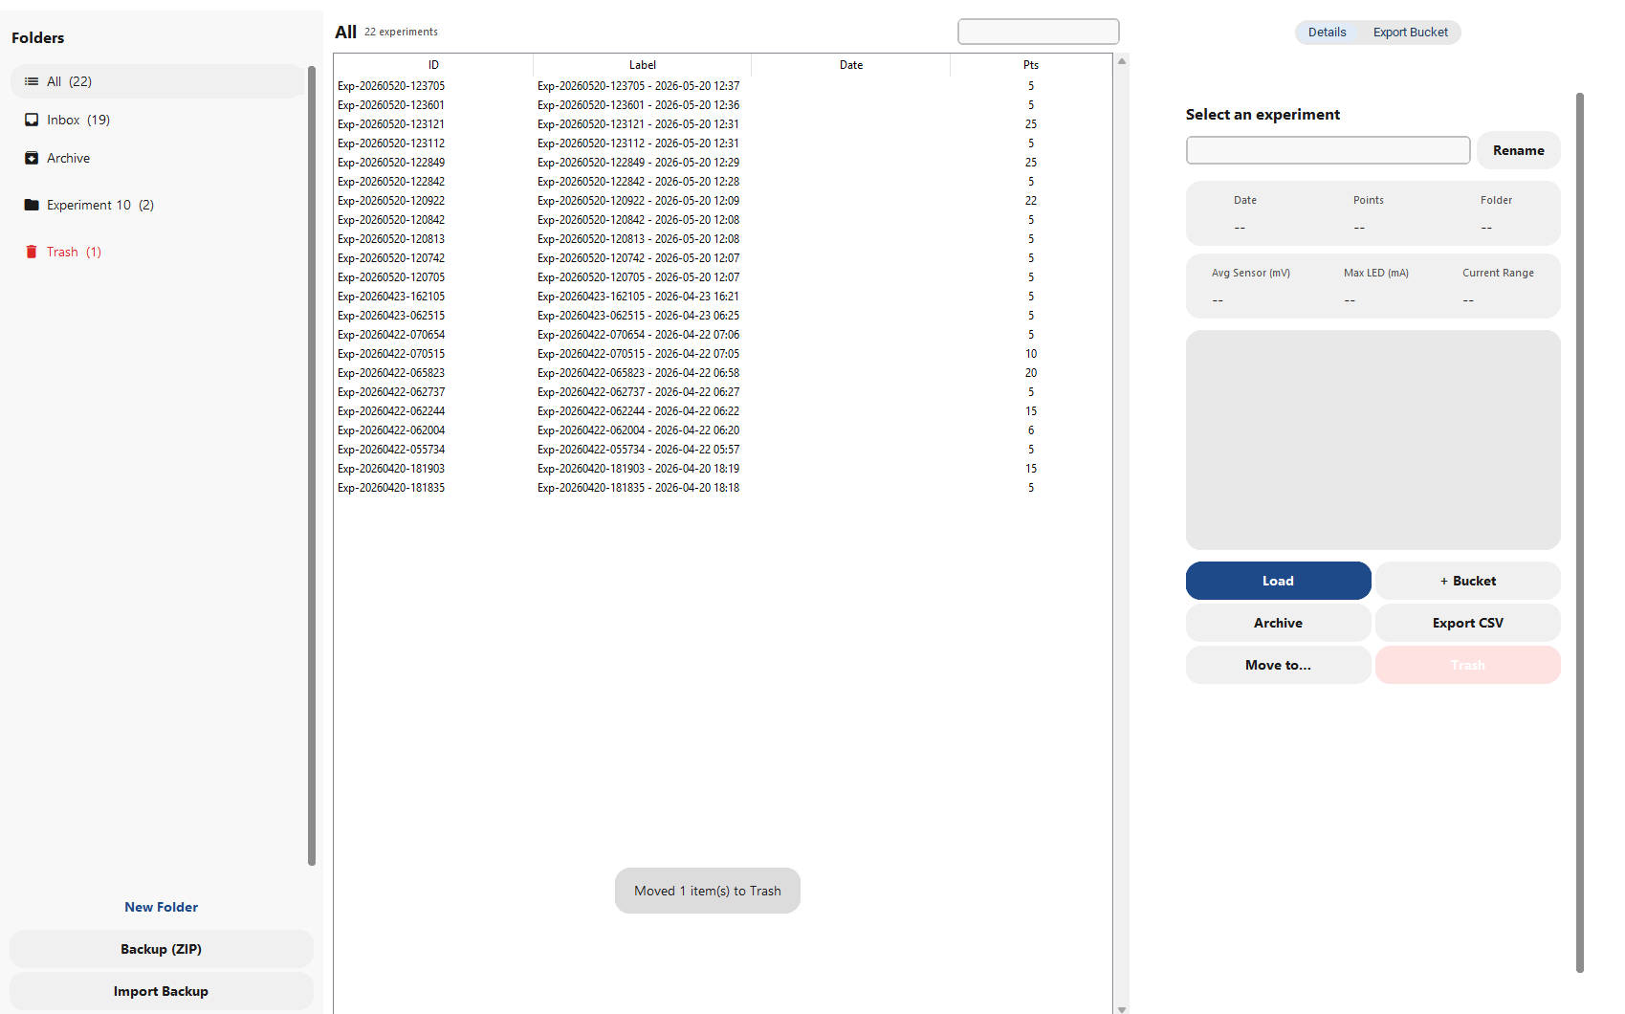Open the Trash (1) folder label
The image size is (1625, 1014).
coord(74,252)
